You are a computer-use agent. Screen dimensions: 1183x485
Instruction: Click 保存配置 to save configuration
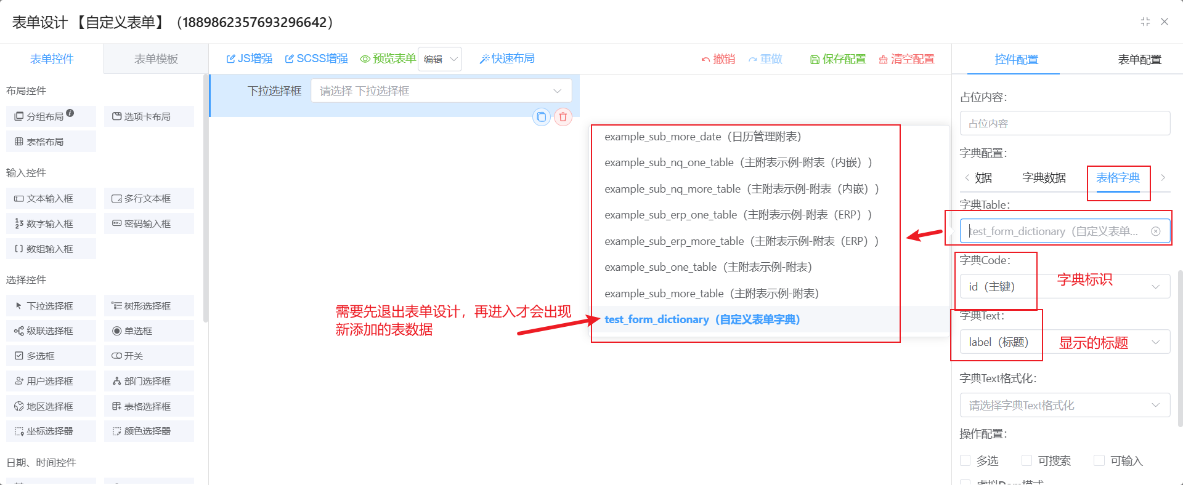point(838,59)
